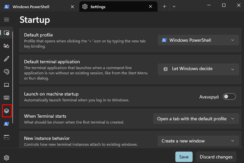The image size is (244, 163).
Task: Open Appearance settings brush icon
Action: click(x=7, y=59)
